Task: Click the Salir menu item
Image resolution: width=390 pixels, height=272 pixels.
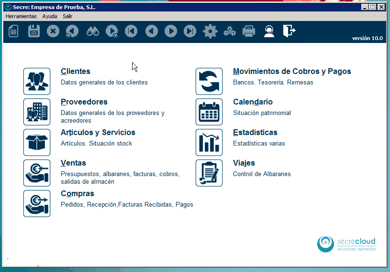Action: click(67, 16)
